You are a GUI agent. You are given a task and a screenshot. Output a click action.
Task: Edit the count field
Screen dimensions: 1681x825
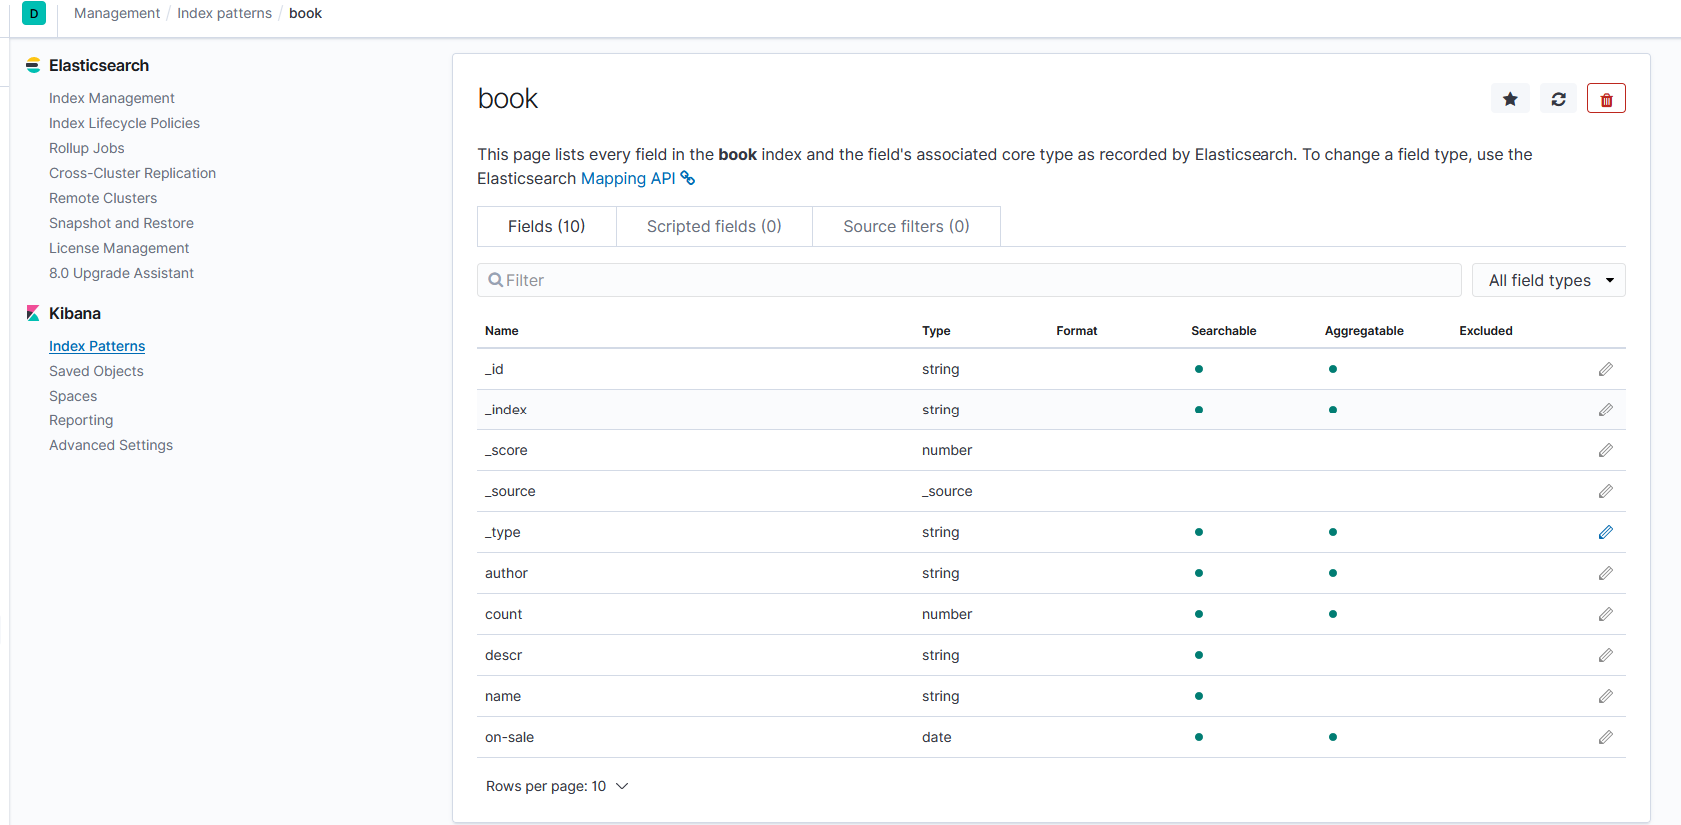pyautogui.click(x=1605, y=614)
